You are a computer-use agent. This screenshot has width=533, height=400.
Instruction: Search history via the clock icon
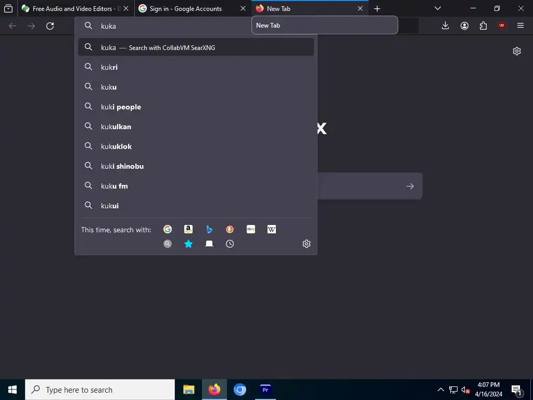click(x=230, y=244)
